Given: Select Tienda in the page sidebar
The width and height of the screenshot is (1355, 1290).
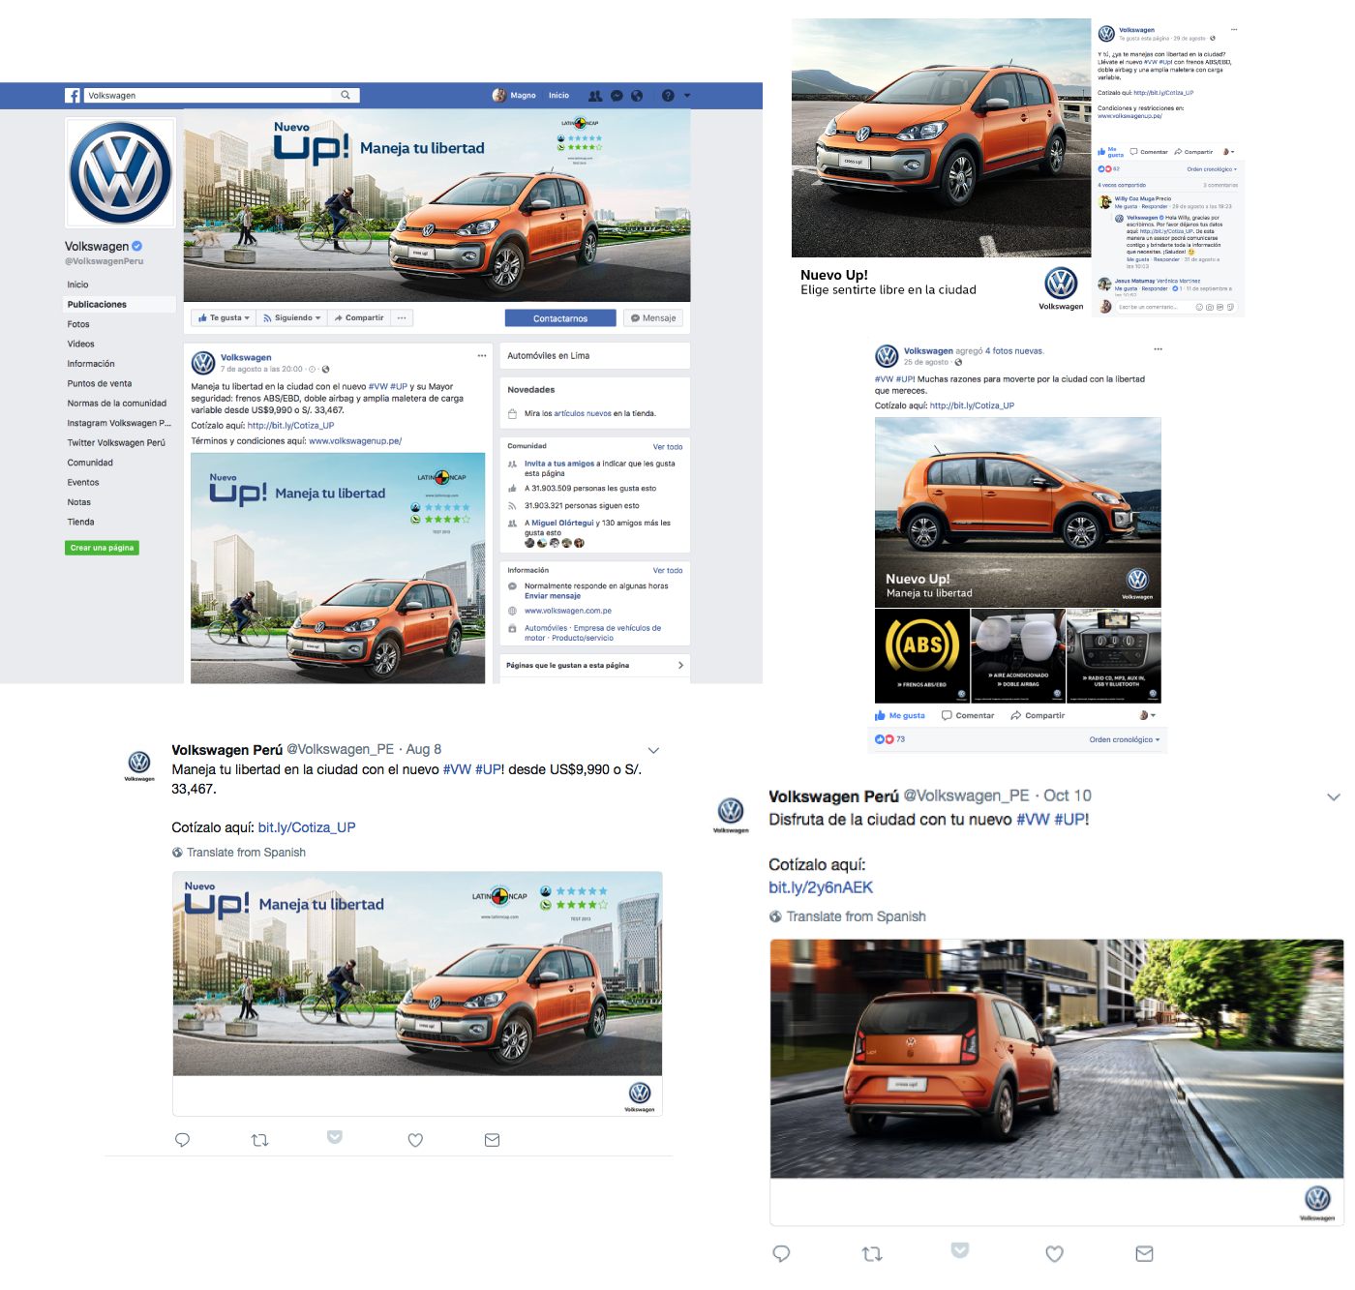Looking at the screenshot, I should (80, 522).
